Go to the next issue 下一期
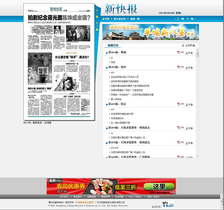The image size is (224, 210). (x=191, y=19)
